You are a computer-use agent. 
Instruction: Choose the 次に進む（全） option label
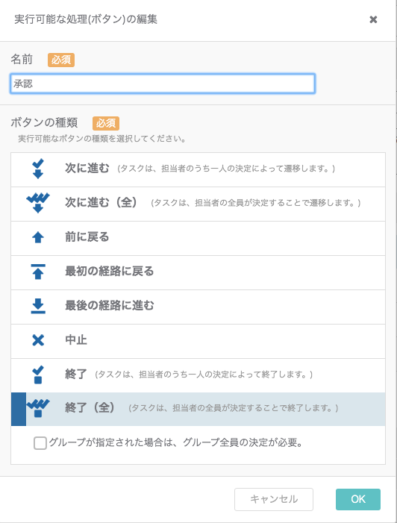(101, 202)
